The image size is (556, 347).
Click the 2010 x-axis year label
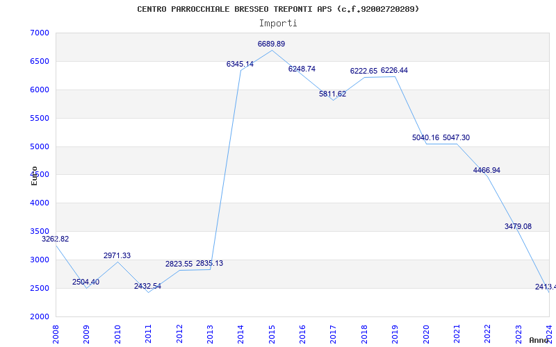point(117,335)
